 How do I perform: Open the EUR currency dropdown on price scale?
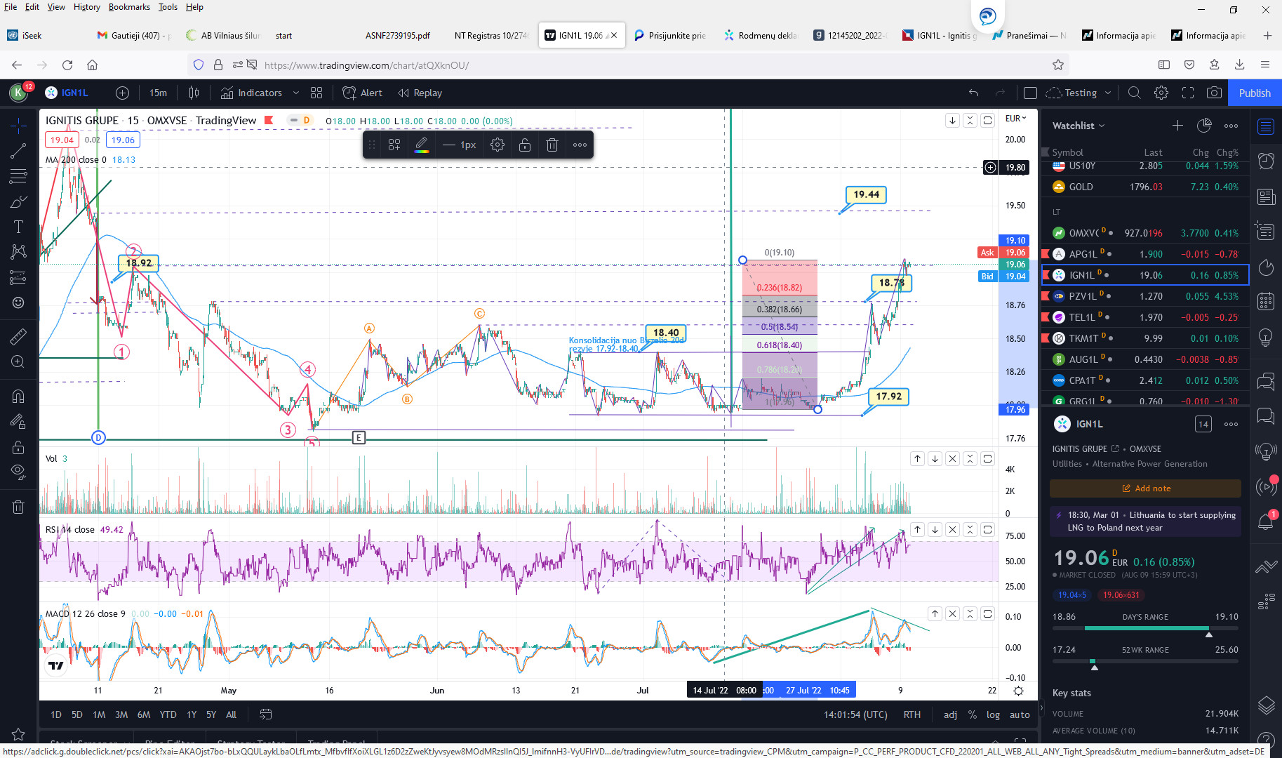tap(1015, 119)
